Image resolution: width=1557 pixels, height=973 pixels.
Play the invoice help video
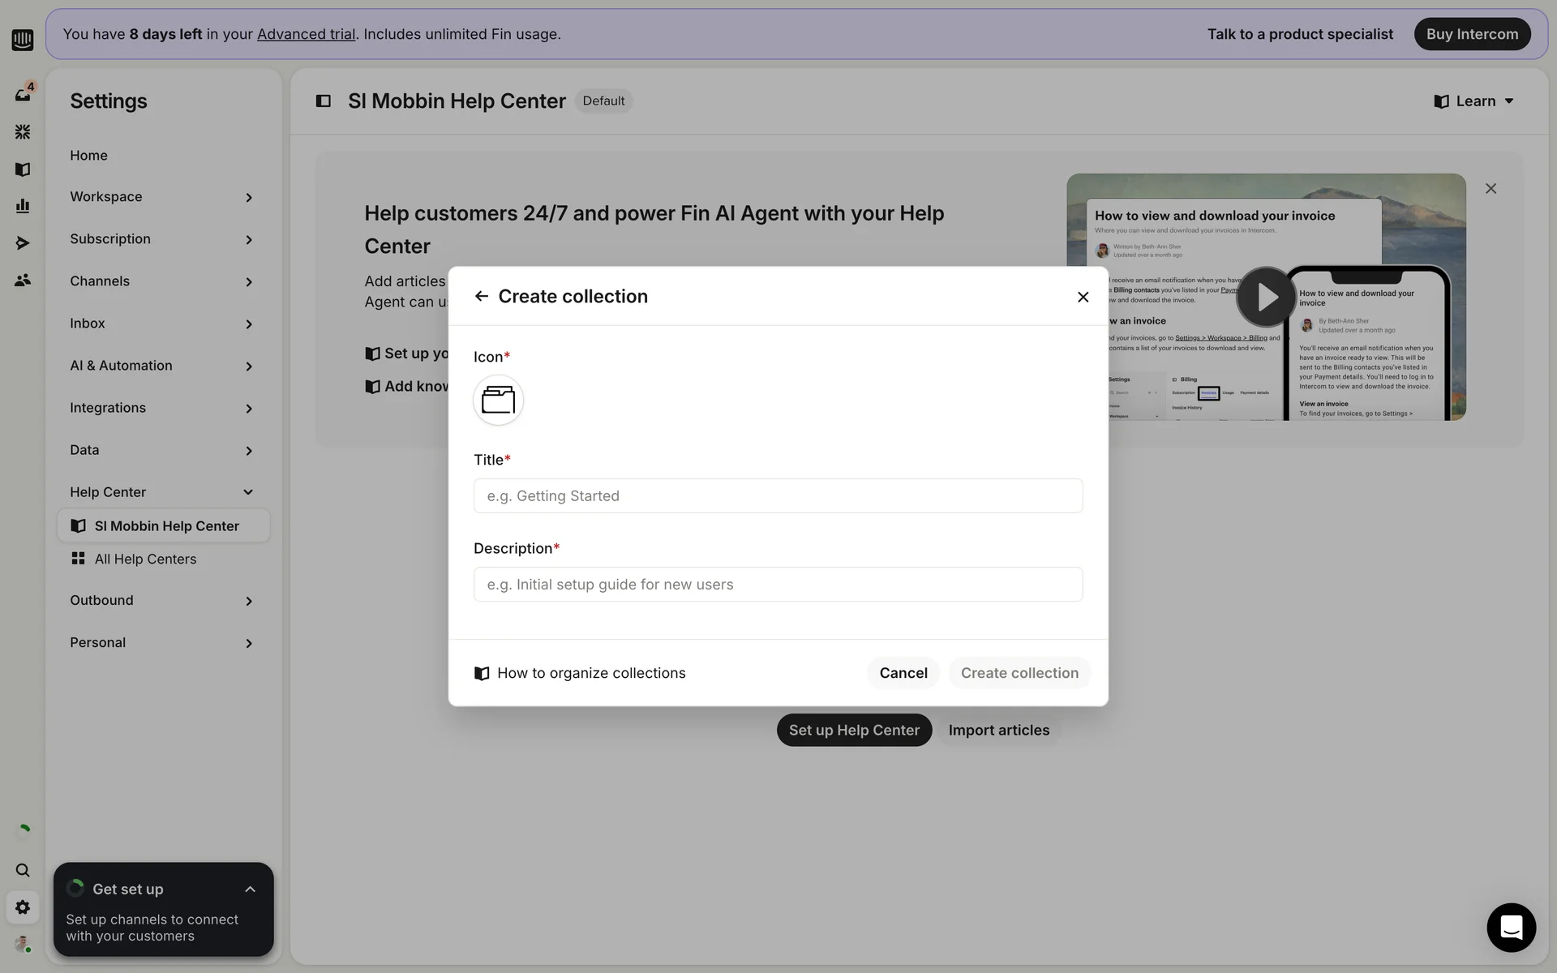1266,297
